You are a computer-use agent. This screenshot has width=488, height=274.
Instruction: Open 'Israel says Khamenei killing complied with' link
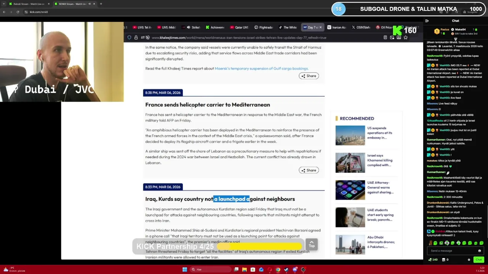380,160
